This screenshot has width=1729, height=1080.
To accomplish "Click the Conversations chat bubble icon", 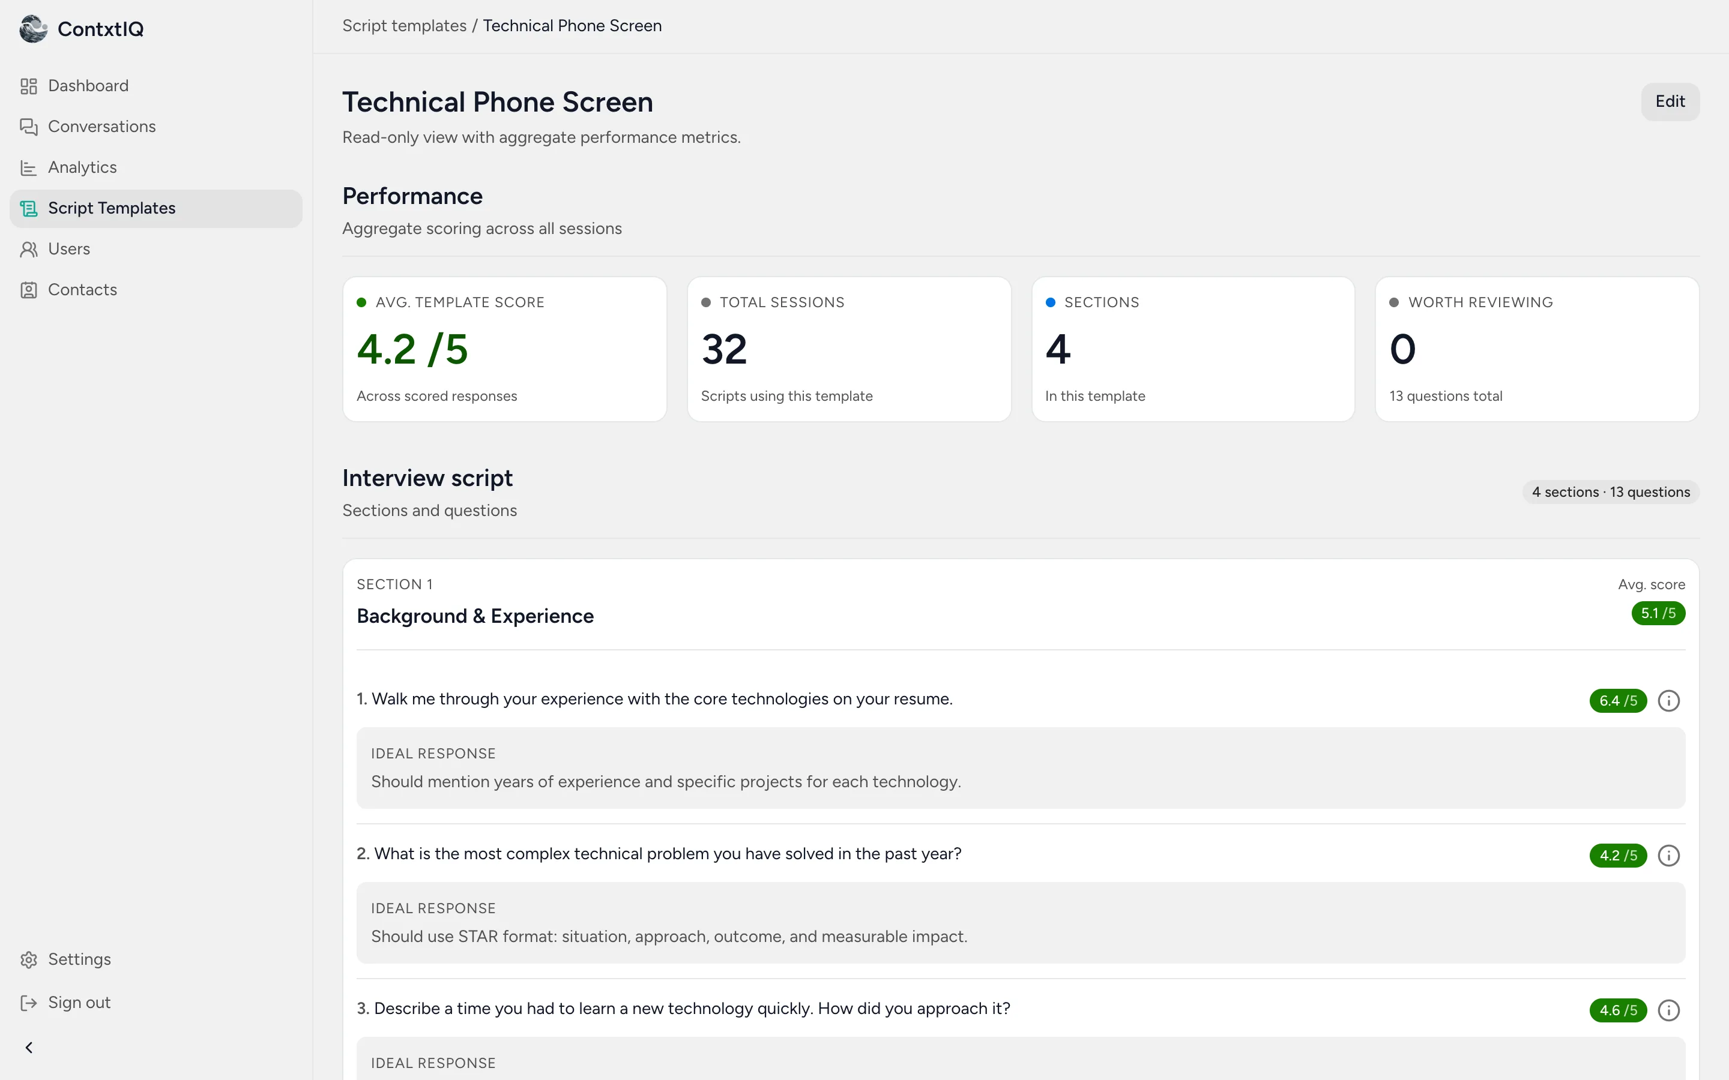I will 29,127.
